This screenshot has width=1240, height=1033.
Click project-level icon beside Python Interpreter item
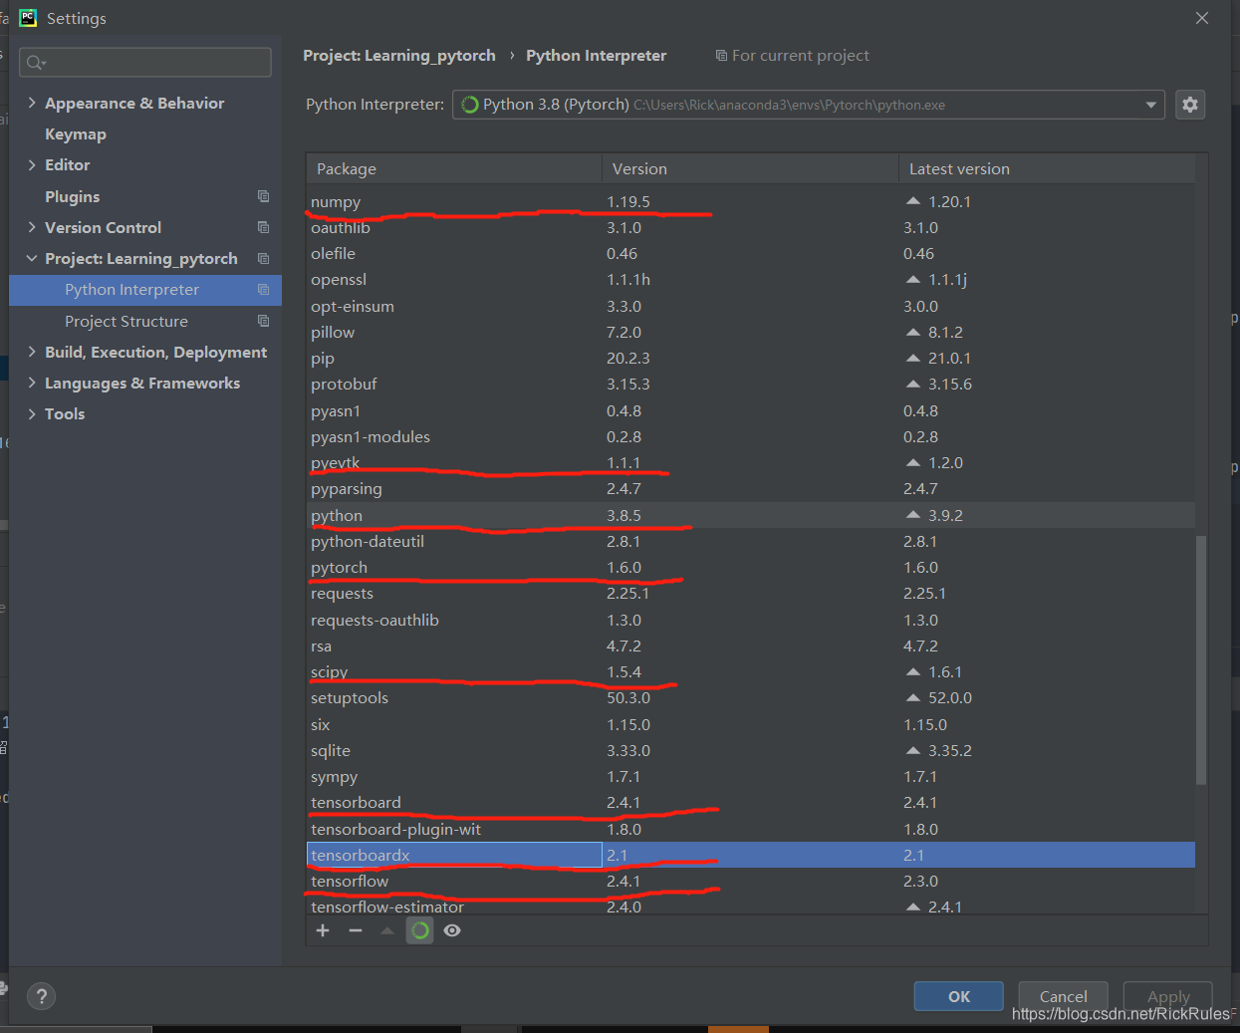[263, 289]
